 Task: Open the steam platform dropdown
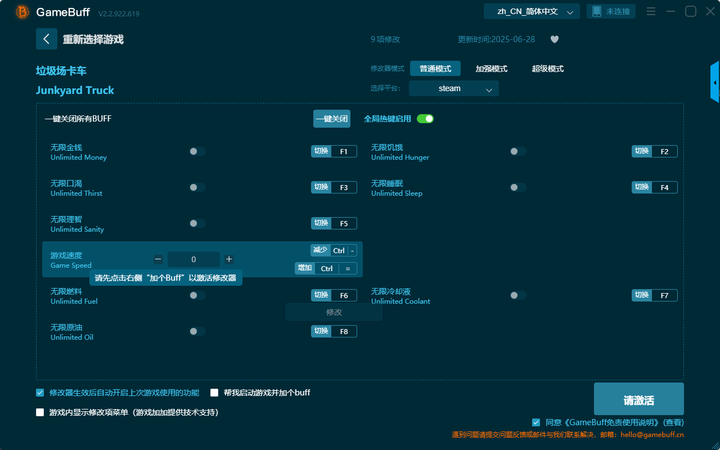coord(453,88)
